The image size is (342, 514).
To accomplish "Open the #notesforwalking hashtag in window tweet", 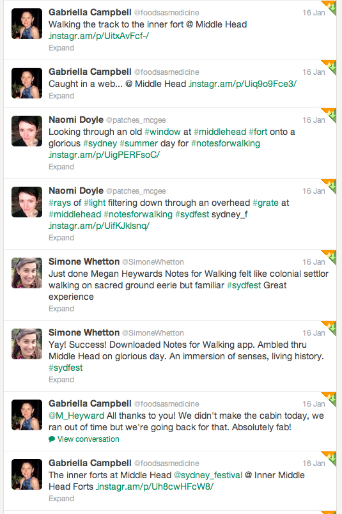I will [226, 143].
